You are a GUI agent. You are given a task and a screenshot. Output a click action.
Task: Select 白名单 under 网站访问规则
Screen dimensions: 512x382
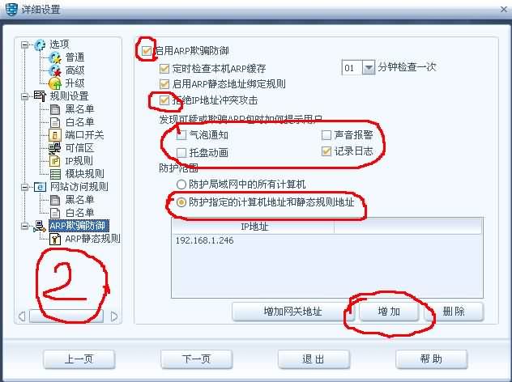click(x=79, y=213)
